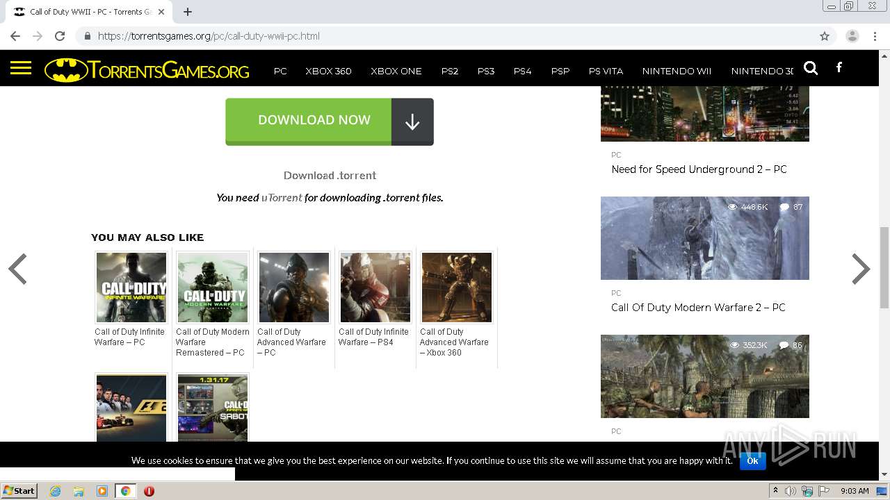The image size is (890, 500).
Task: Open the Call of Duty Sabotage thumbnail
Action: pos(213,408)
